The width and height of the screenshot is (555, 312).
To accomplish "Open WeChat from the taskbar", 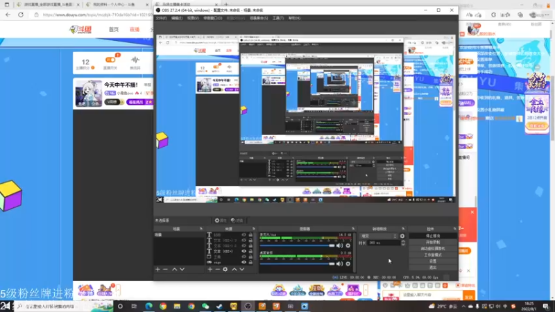I will coord(205,306).
